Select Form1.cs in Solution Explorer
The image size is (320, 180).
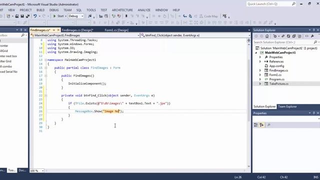pyautogui.click(x=275, y=75)
